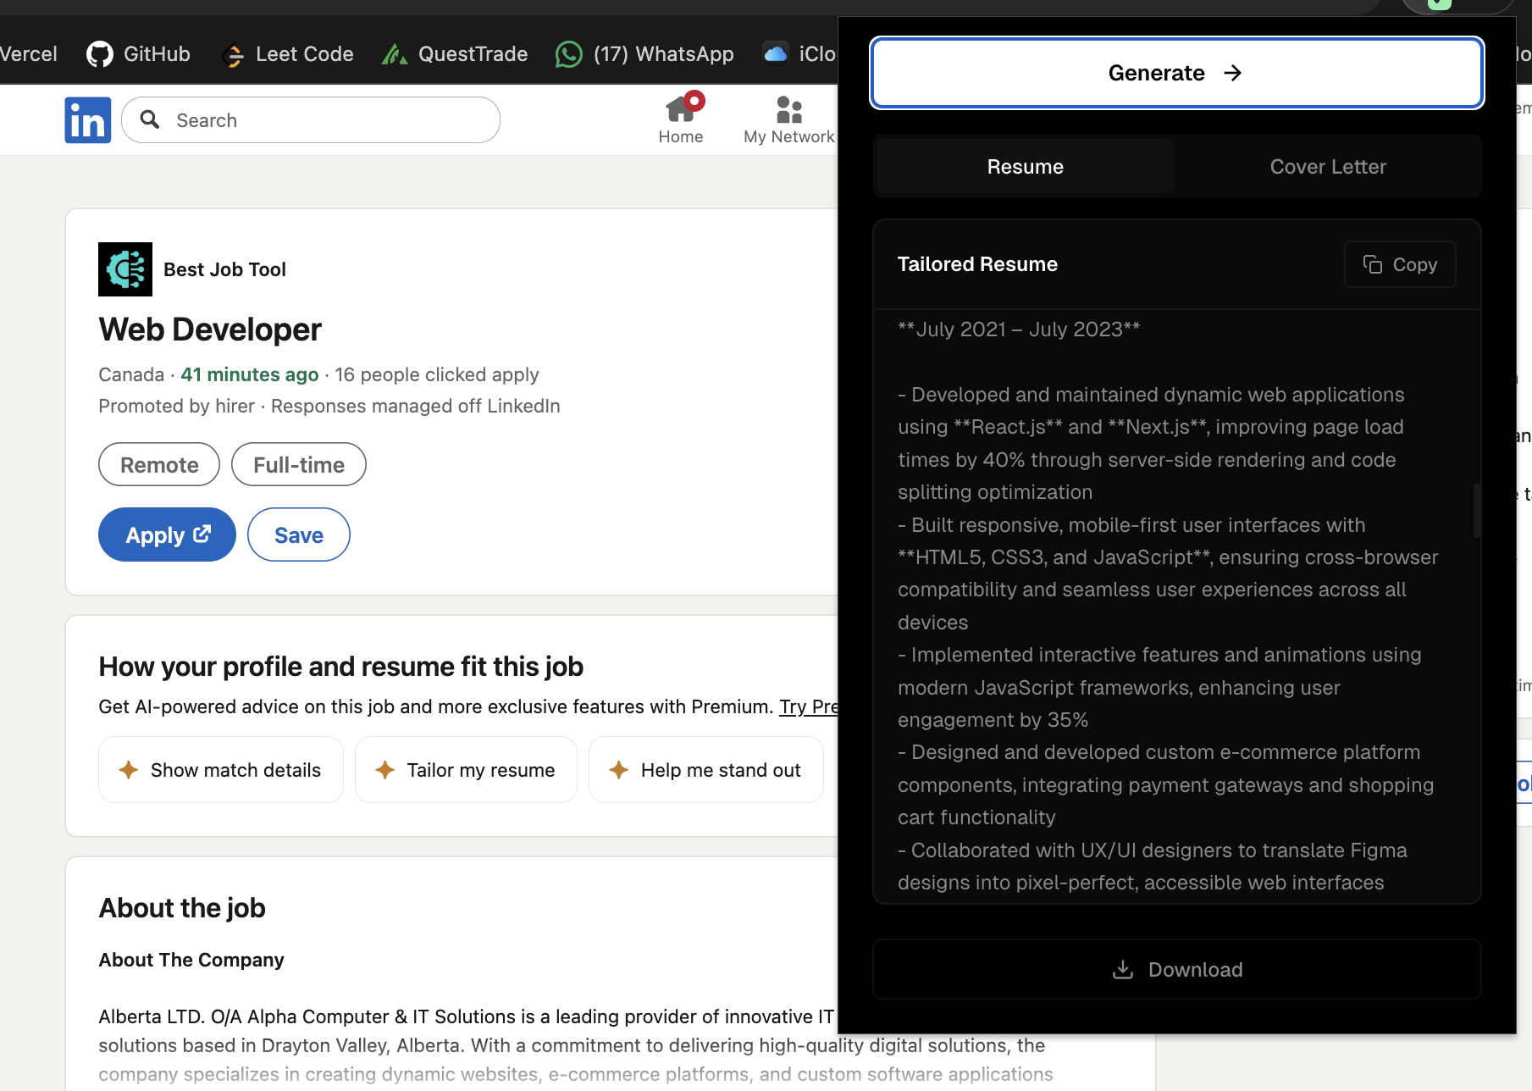The image size is (1532, 1091).
Task: Click the LinkedIn home logo icon
Action: tap(87, 119)
